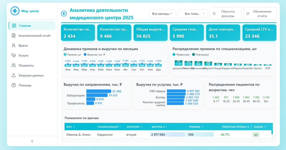Open the Загрузка данных page
Image resolution: width=286 pixels, height=150 pixels.
(32, 75)
